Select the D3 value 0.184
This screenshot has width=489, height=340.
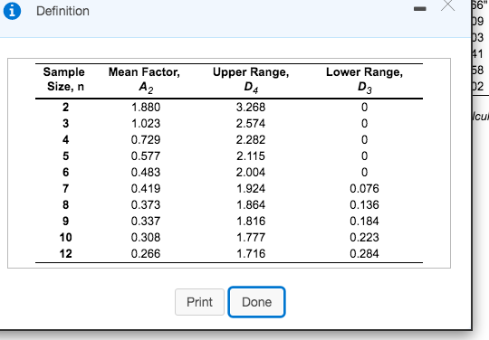click(x=364, y=221)
